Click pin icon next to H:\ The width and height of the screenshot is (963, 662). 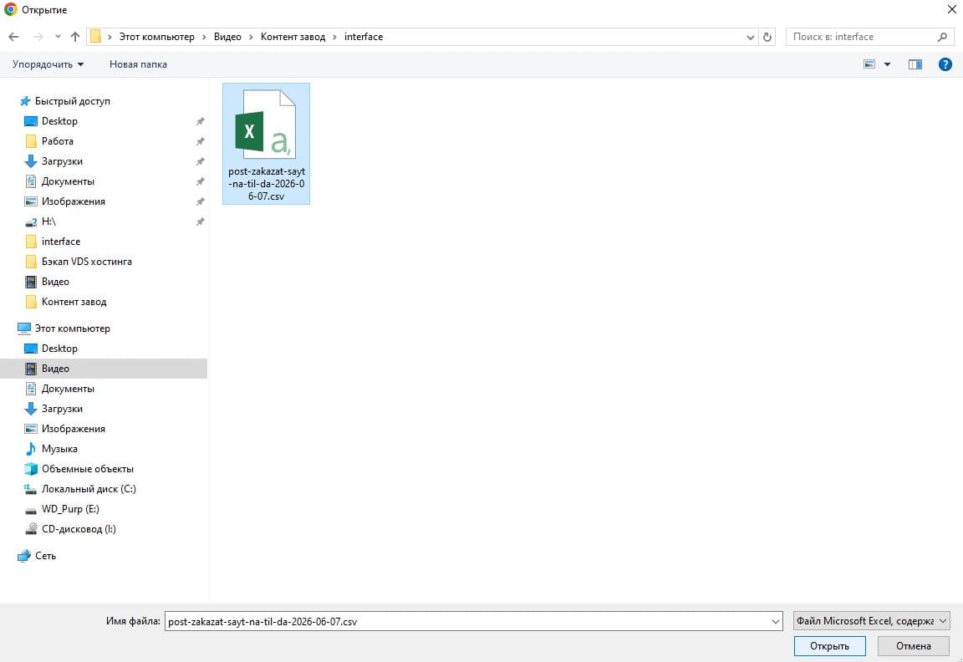click(201, 222)
